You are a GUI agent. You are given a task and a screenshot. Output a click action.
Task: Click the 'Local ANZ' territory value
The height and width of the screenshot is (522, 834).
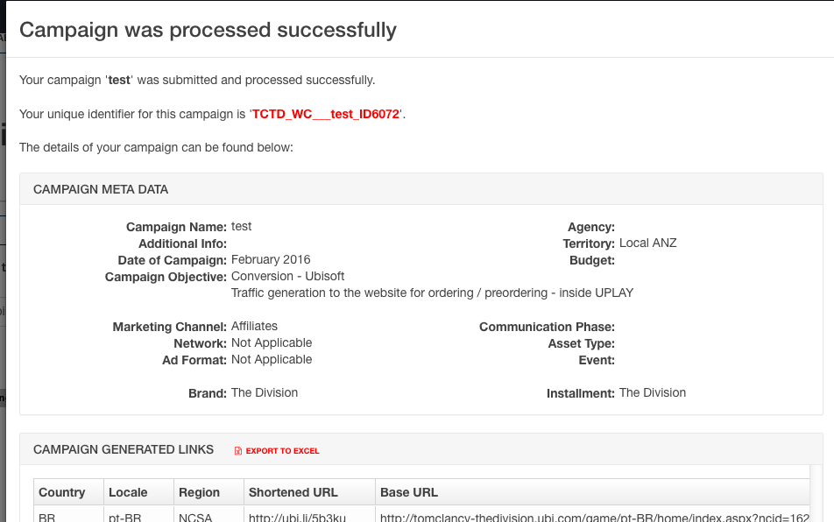(647, 243)
